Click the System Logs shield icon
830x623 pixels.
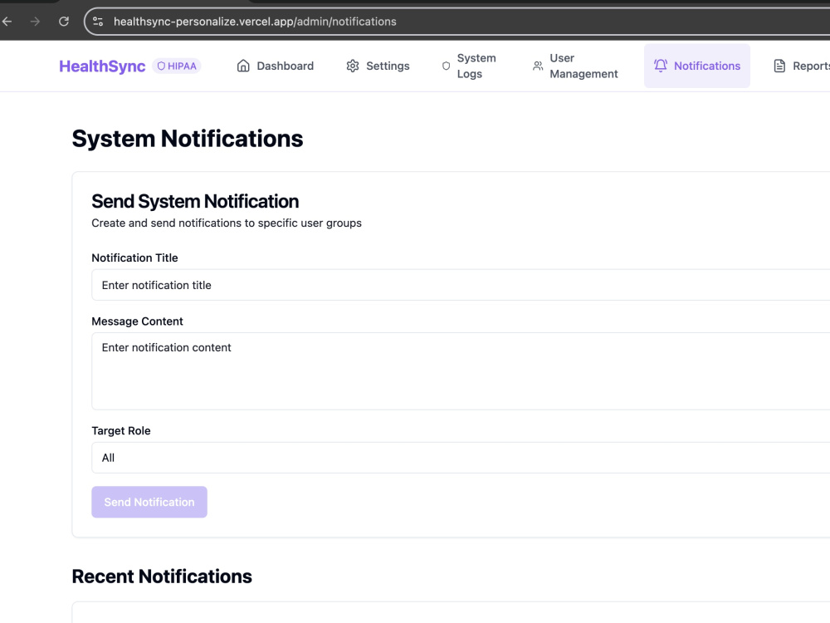(x=447, y=66)
